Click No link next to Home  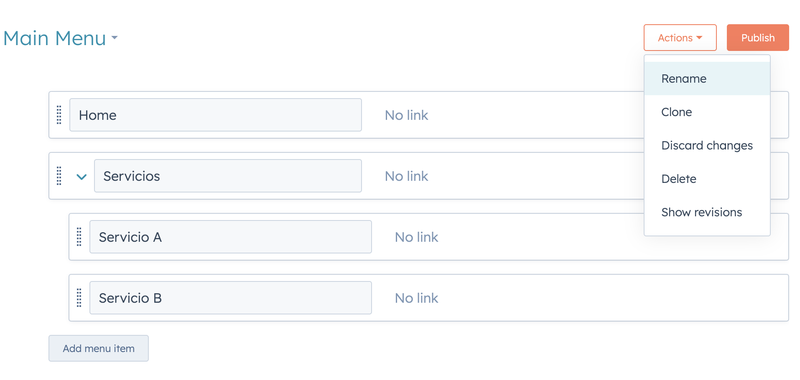[407, 115]
